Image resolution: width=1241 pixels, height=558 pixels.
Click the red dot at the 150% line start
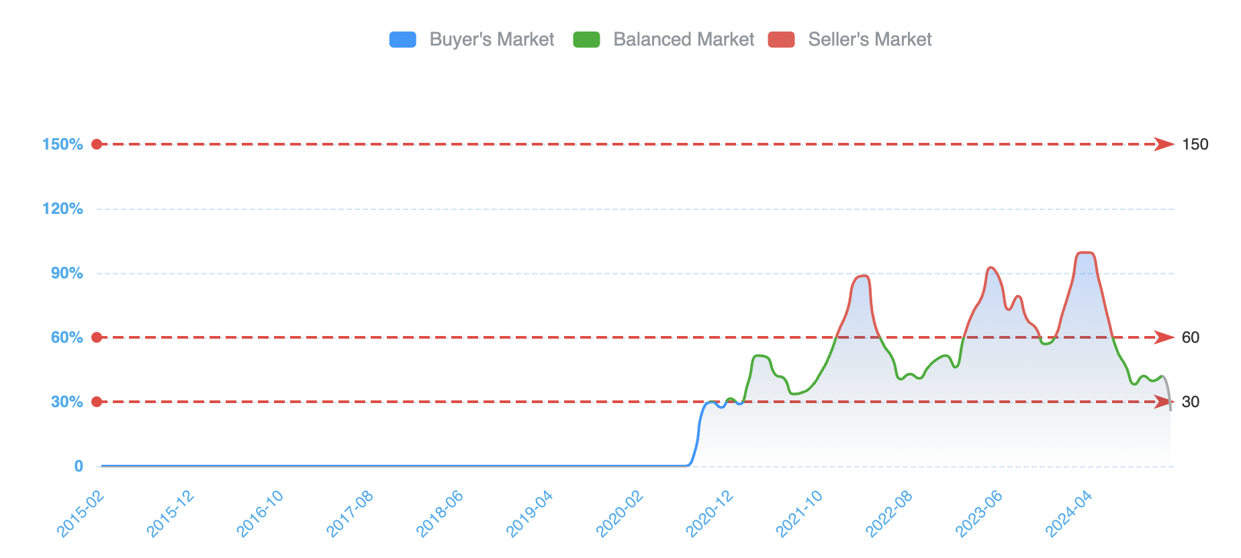click(x=97, y=144)
